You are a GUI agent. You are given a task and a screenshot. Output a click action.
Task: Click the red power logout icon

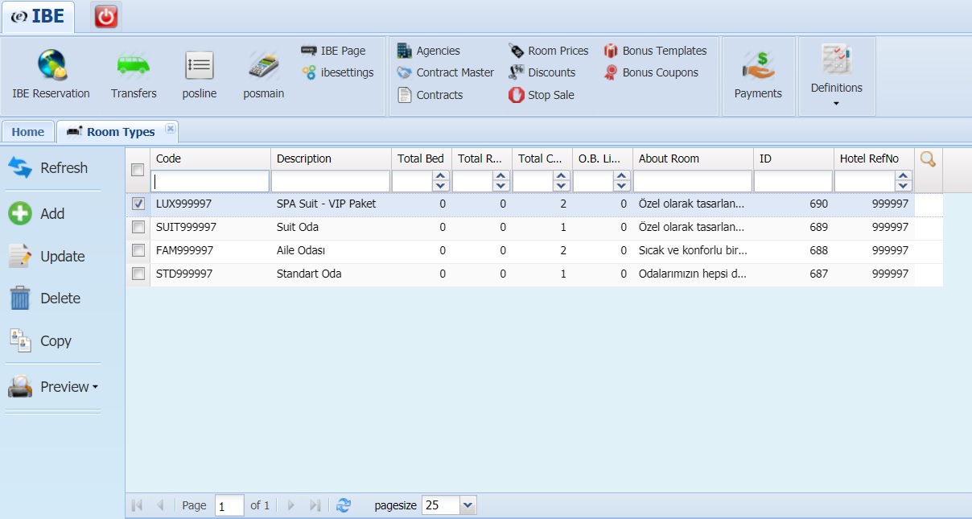coord(106,16)
